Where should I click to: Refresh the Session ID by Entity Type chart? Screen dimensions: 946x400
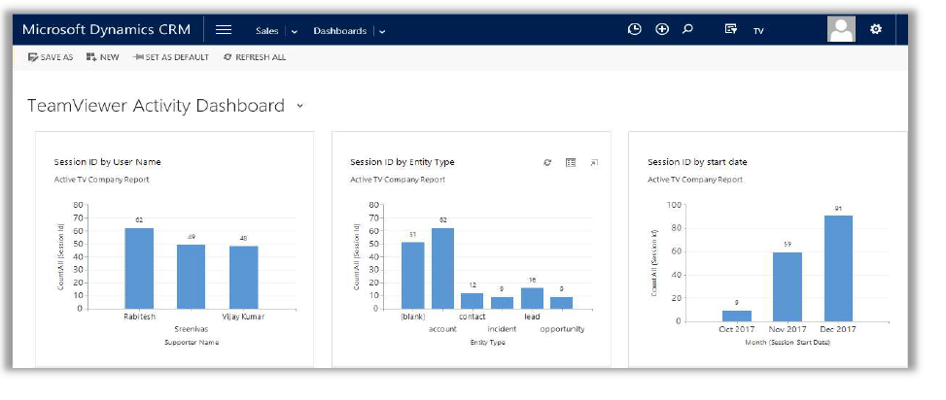pos(547,162)
